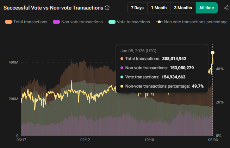Click the 10/10 x-axis date label

coord(149,140)
